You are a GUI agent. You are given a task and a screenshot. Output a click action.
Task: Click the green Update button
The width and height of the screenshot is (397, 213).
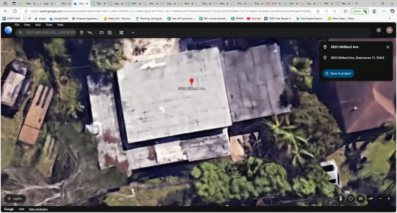tap(359, 11)
